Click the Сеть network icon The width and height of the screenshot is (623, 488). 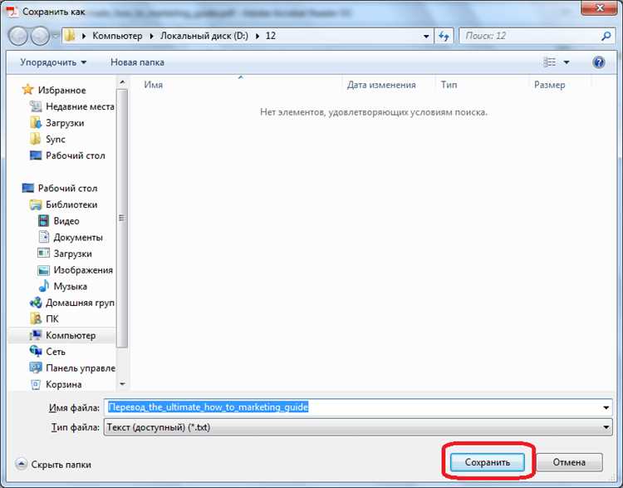[x=36, y=351]
